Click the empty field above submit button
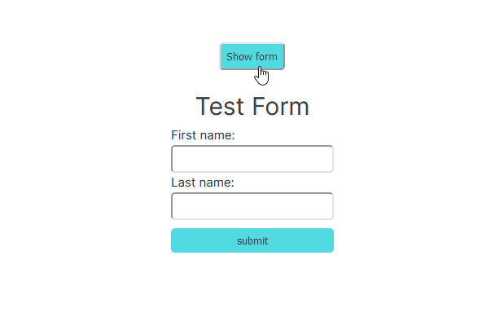This screenshot has height=317, width=495. click(x=252, y=206)
